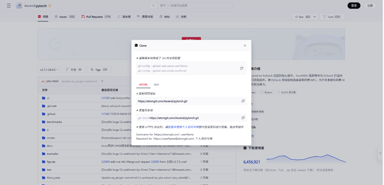This screenshot has height=185, width=384.
Task: Open the figures folder
Action: point(51,162)
